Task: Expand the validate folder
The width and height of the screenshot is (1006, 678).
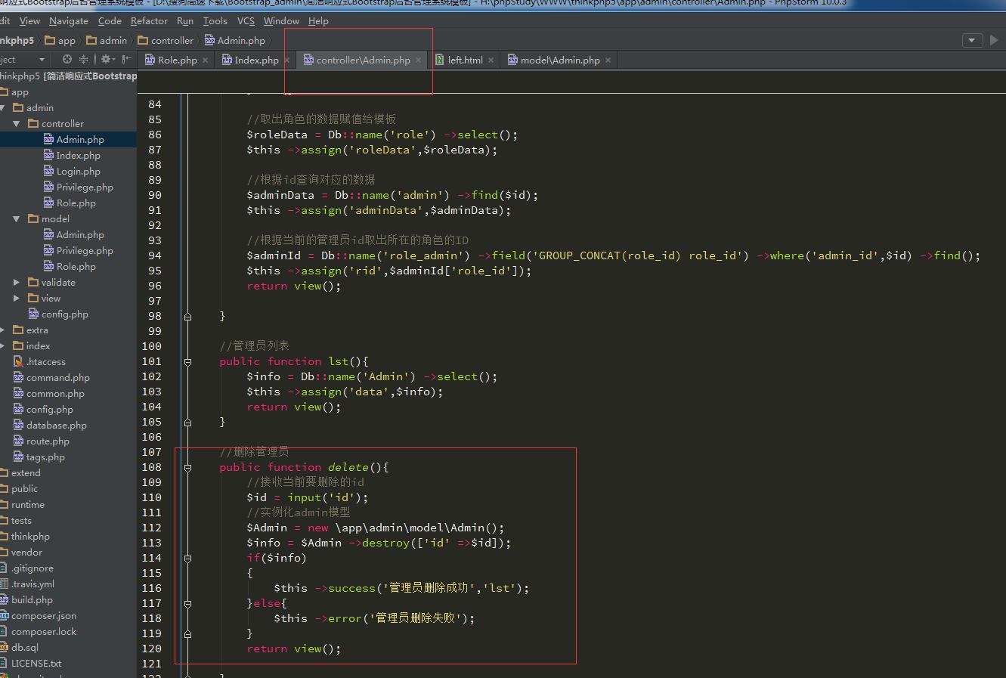Action: pos(17,282)
